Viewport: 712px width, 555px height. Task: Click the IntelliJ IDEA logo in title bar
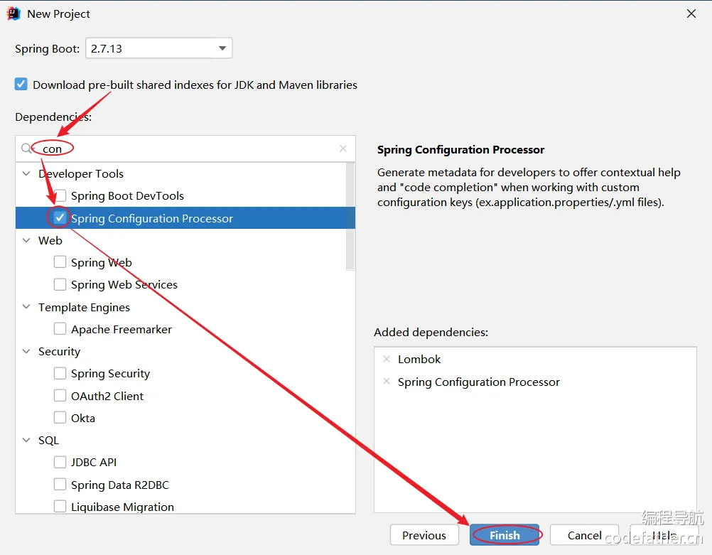click(14, 14)
